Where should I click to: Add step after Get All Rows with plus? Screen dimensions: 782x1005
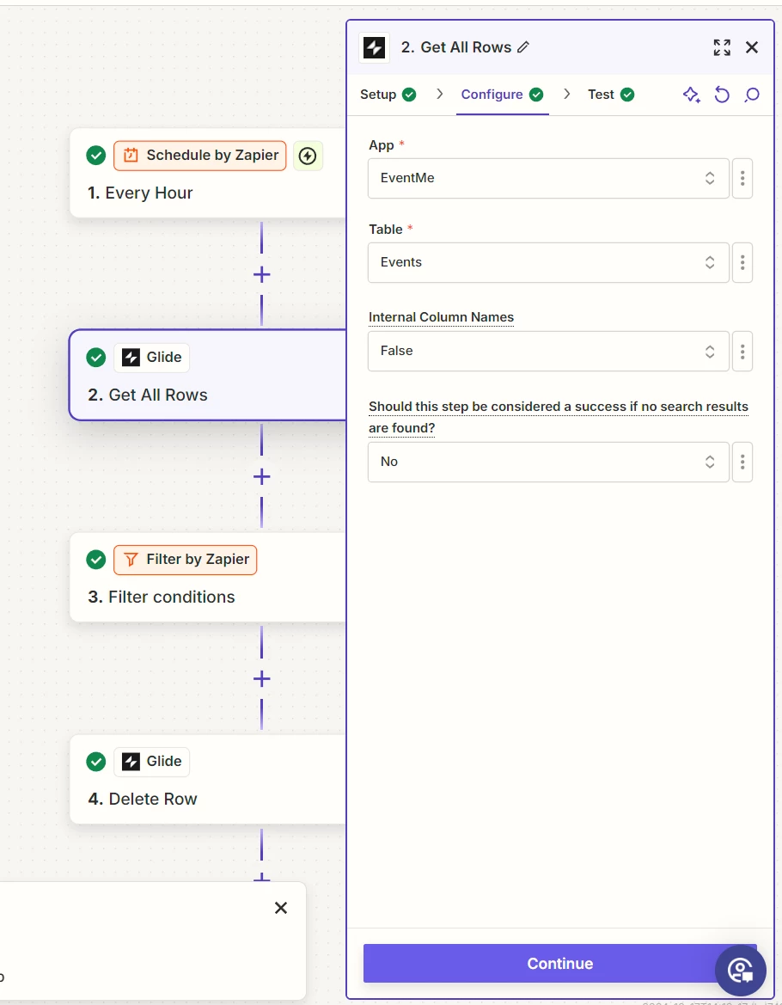click(x=261, y=477)
